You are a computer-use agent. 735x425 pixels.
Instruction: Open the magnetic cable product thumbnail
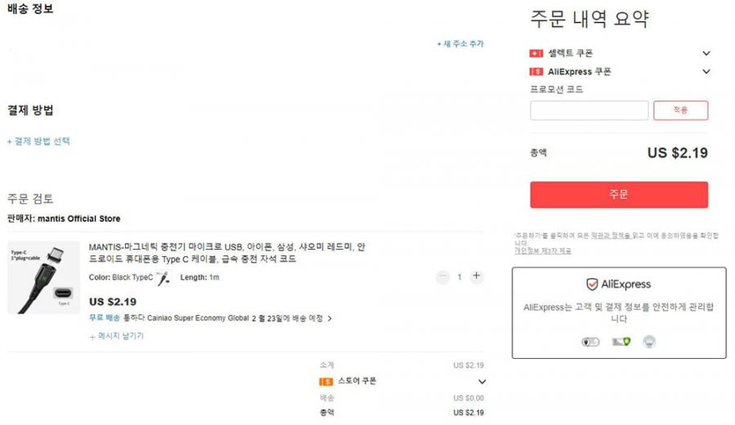pyautogui.click(x=43, y=277)
